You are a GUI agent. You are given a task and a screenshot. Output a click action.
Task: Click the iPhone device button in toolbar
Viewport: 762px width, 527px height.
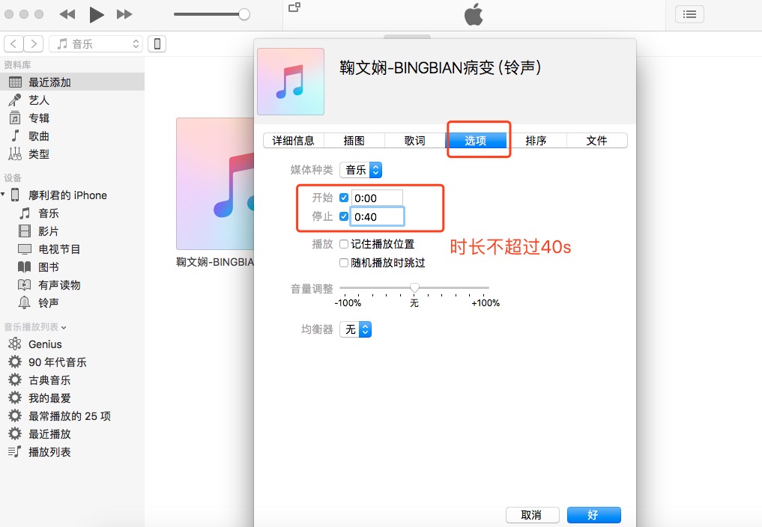tap(157, 43)
